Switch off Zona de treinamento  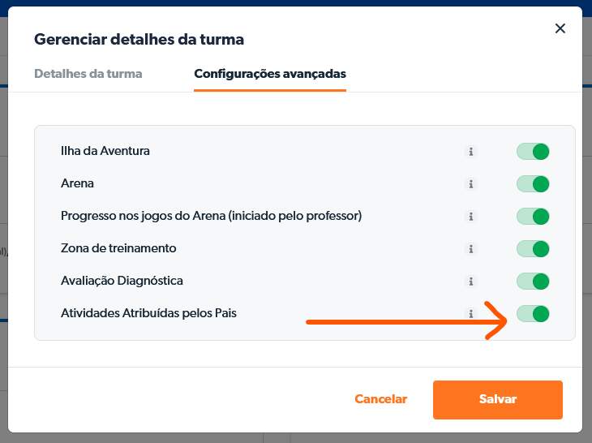533,249
